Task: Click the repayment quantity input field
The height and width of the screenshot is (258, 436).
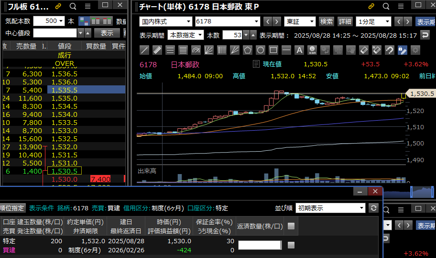Action: pyautogui.click(x=260, y=245)
